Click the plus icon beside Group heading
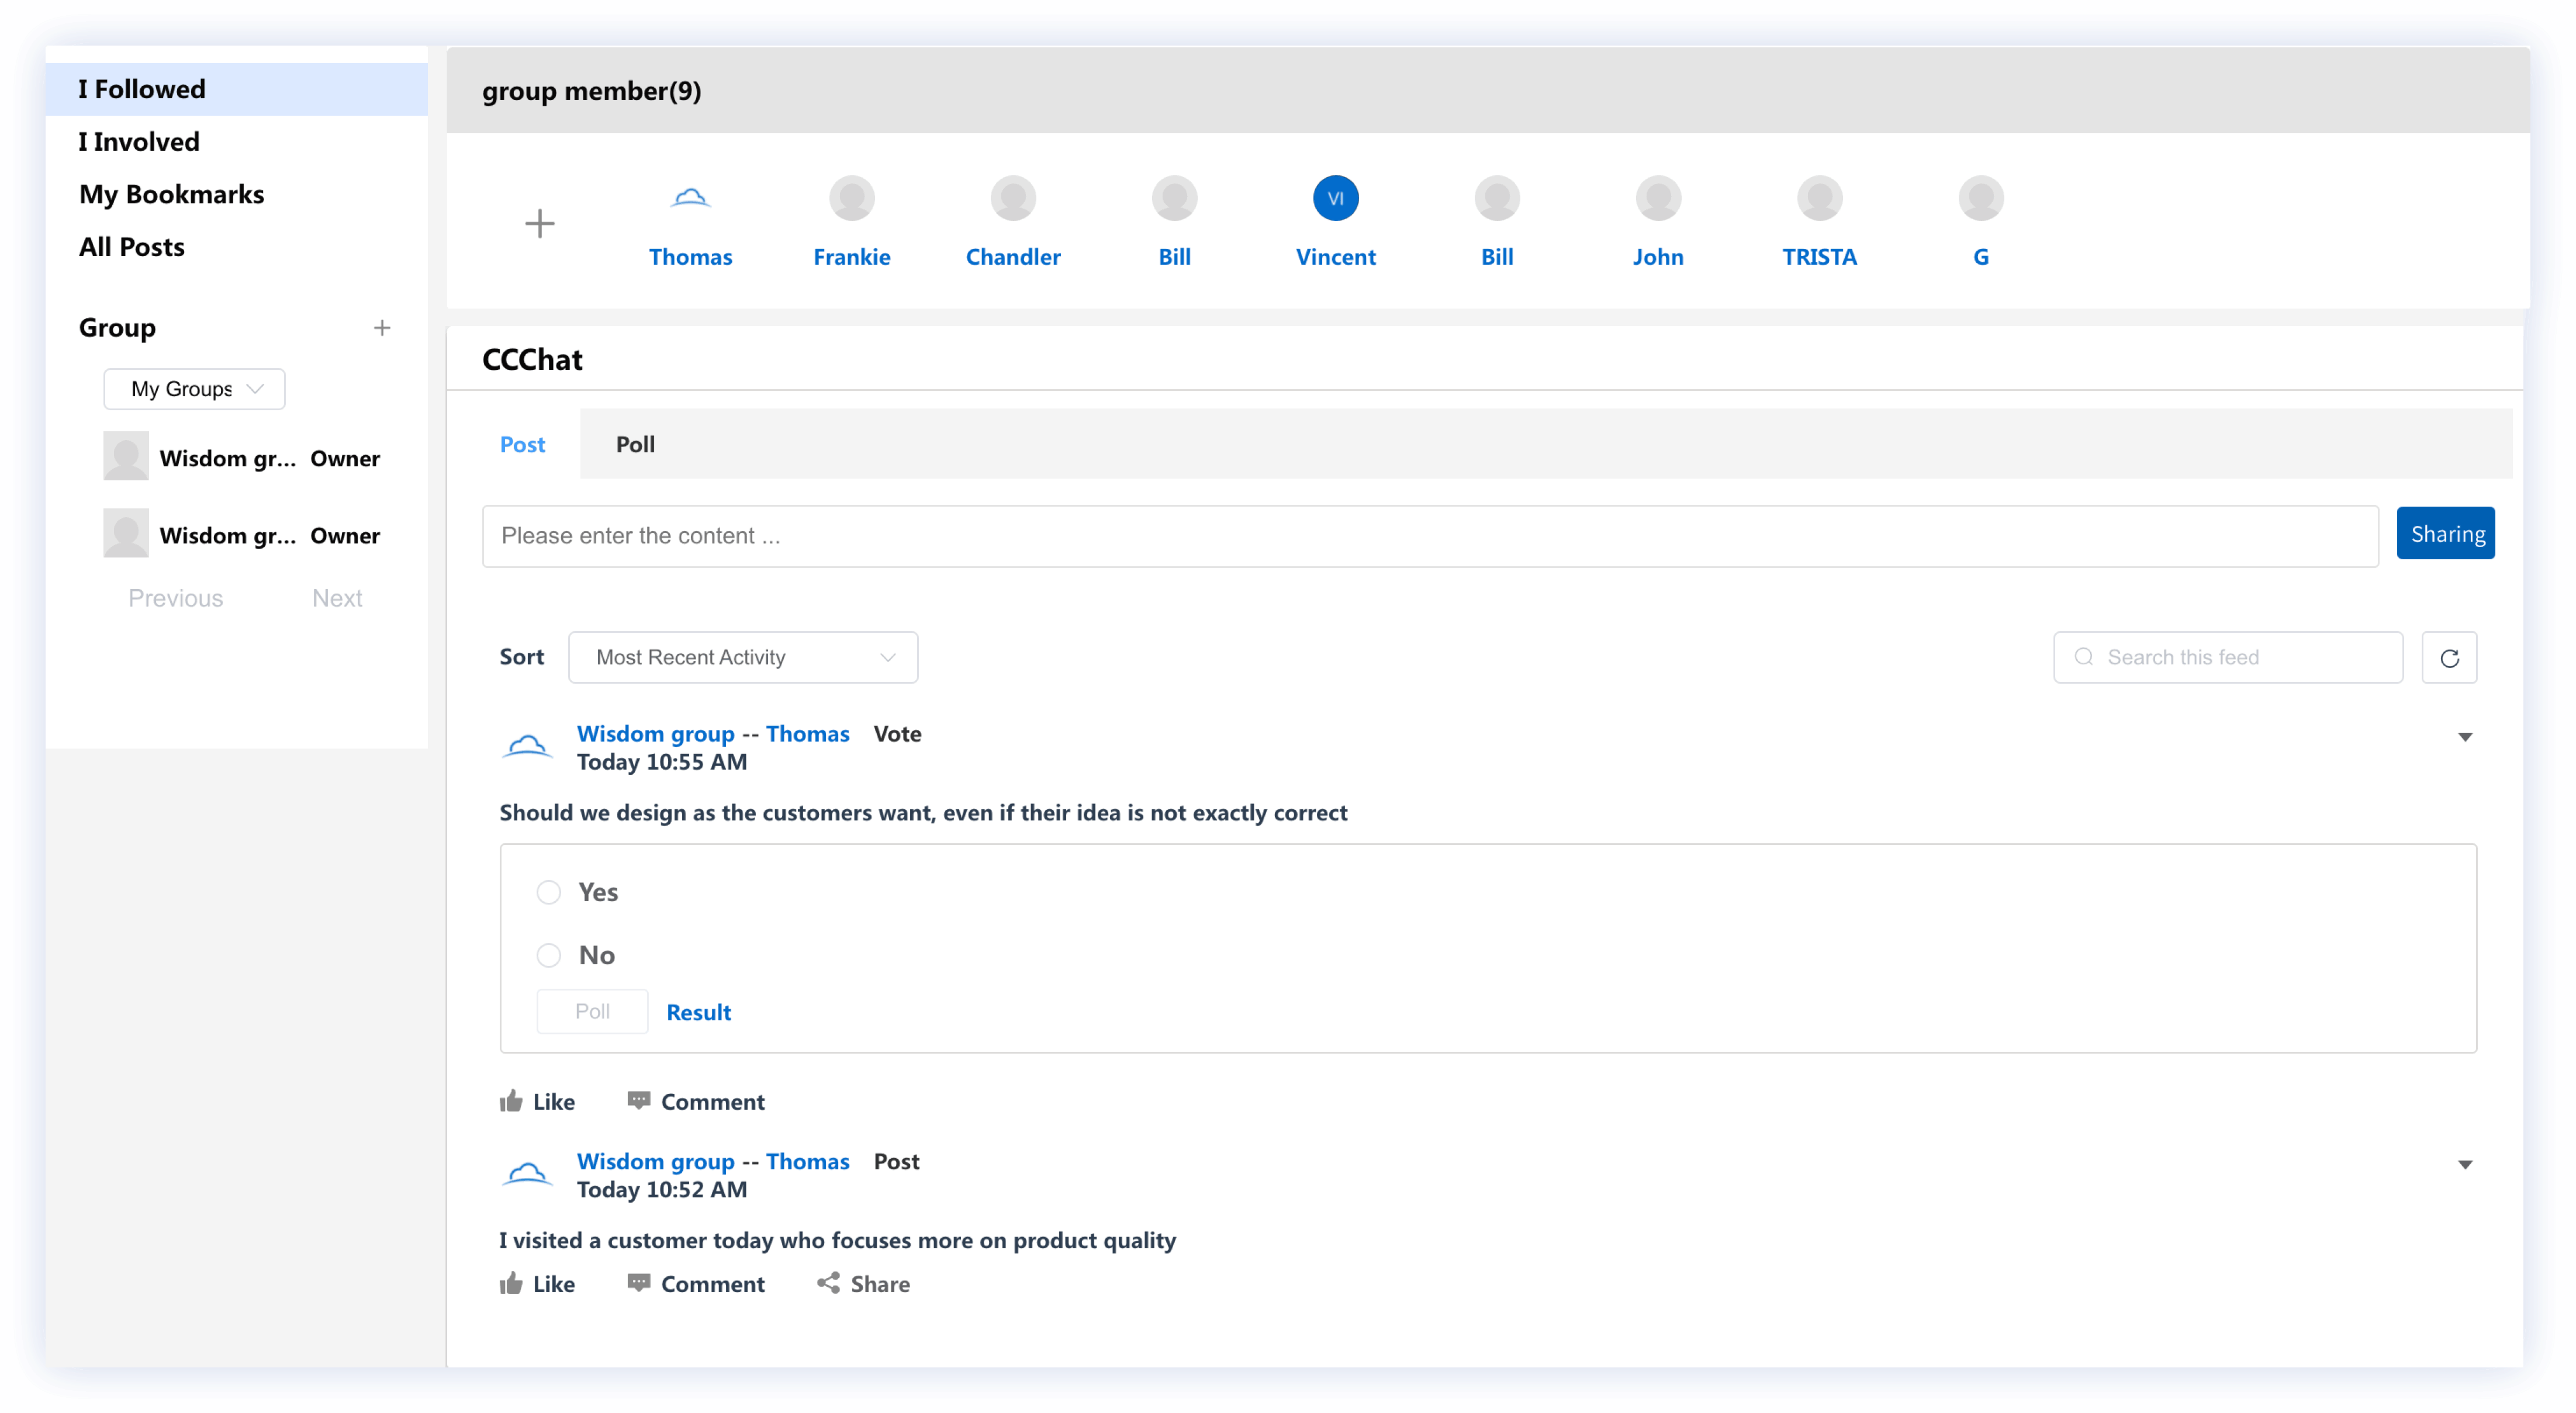The height and width of the screenshot is (1413, 2576). [381, 328]
